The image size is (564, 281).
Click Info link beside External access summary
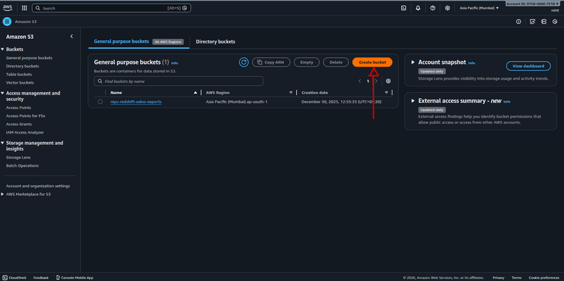pos(507,101)
